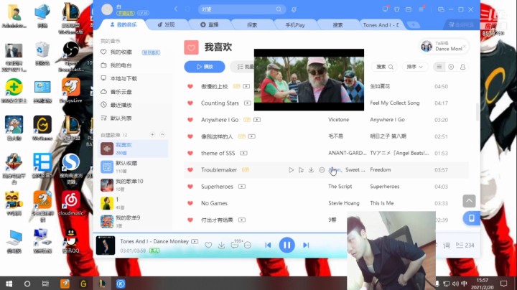
Task: Add a new playlist with the plus icon
Action: pos(152,134)
